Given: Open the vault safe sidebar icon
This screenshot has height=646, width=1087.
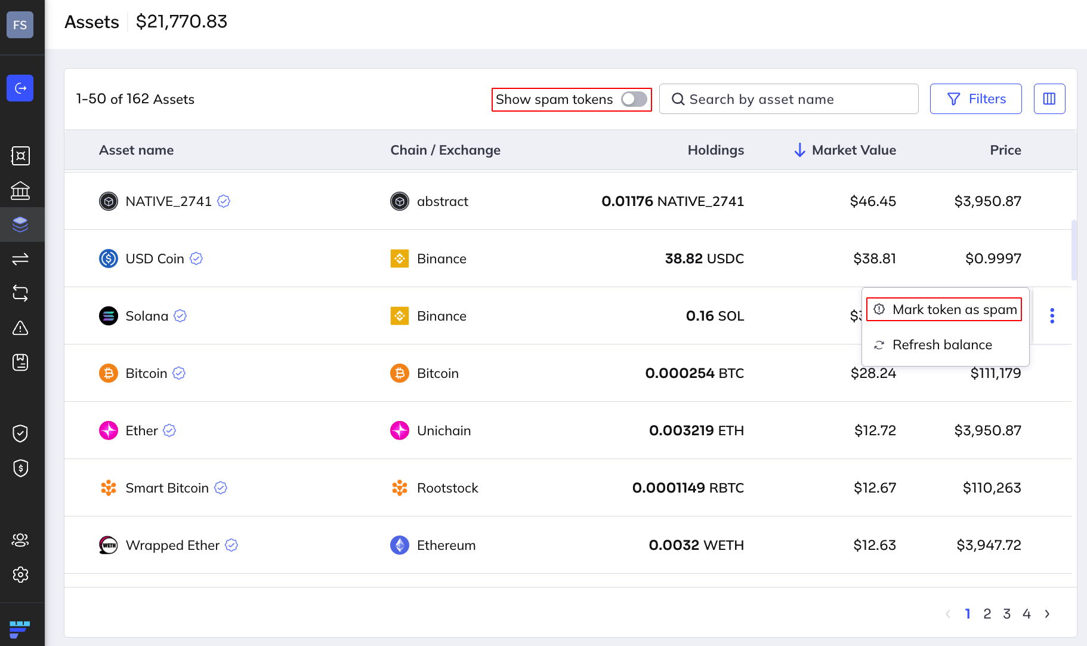Looking at the screenshot, I should (x=20, y=156).
